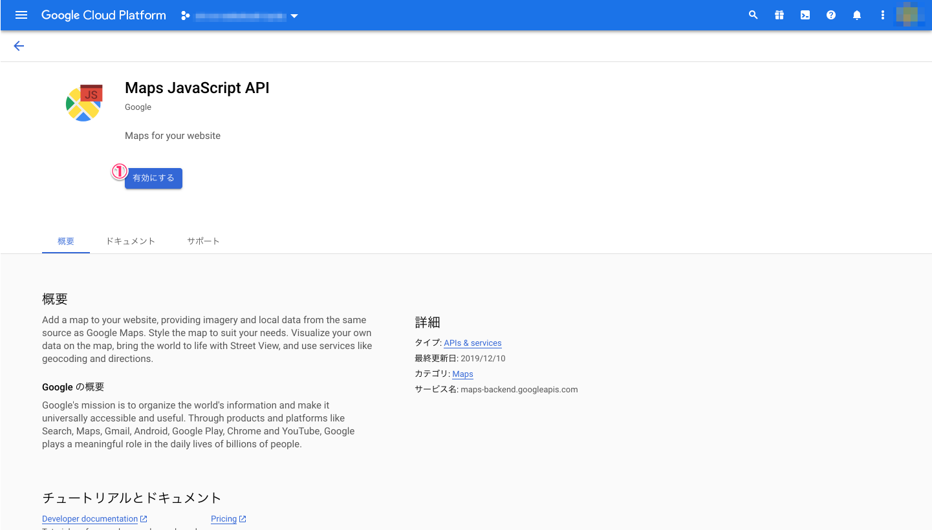Click the Maps JavaScript API logo

point(84,103)
